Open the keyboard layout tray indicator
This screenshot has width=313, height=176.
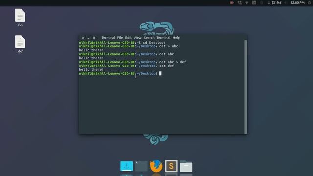pos(254,3)
